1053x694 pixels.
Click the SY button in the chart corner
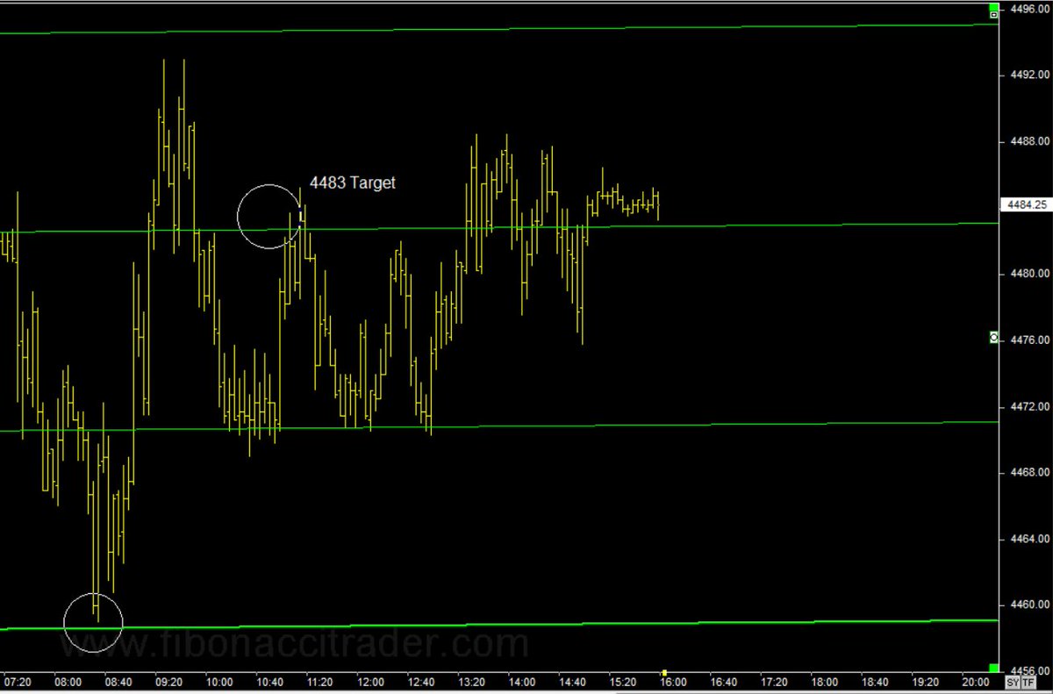pyautogui.click(x=1011, y=683)
